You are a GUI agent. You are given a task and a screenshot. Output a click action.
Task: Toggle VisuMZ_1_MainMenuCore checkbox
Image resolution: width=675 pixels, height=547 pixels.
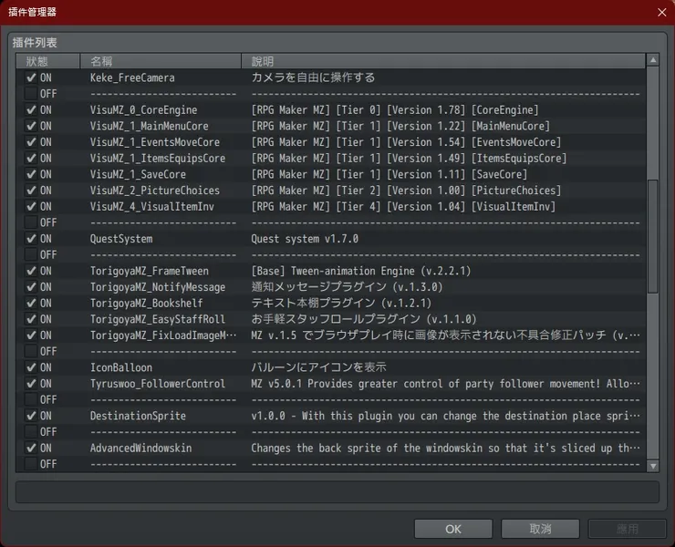pos(31,126)
